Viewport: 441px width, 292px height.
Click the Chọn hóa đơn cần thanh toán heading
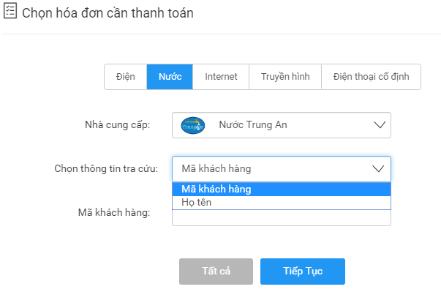(108, 13)
